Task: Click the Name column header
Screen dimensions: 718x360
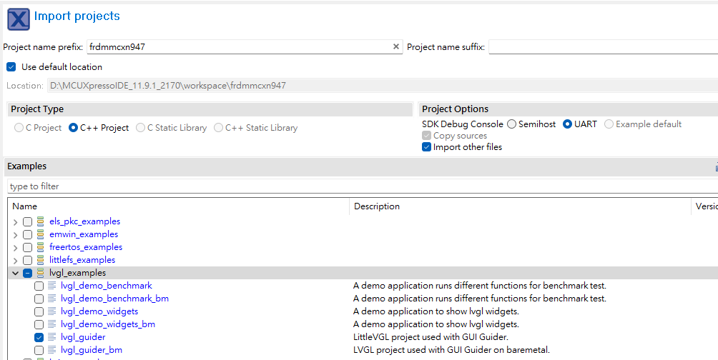Action: (x=24, y=206)
